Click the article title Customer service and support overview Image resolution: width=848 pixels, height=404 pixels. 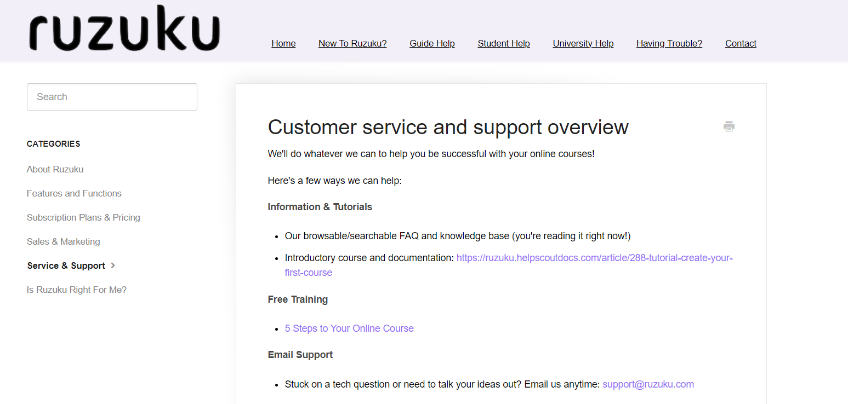click(x=448, y=127)
